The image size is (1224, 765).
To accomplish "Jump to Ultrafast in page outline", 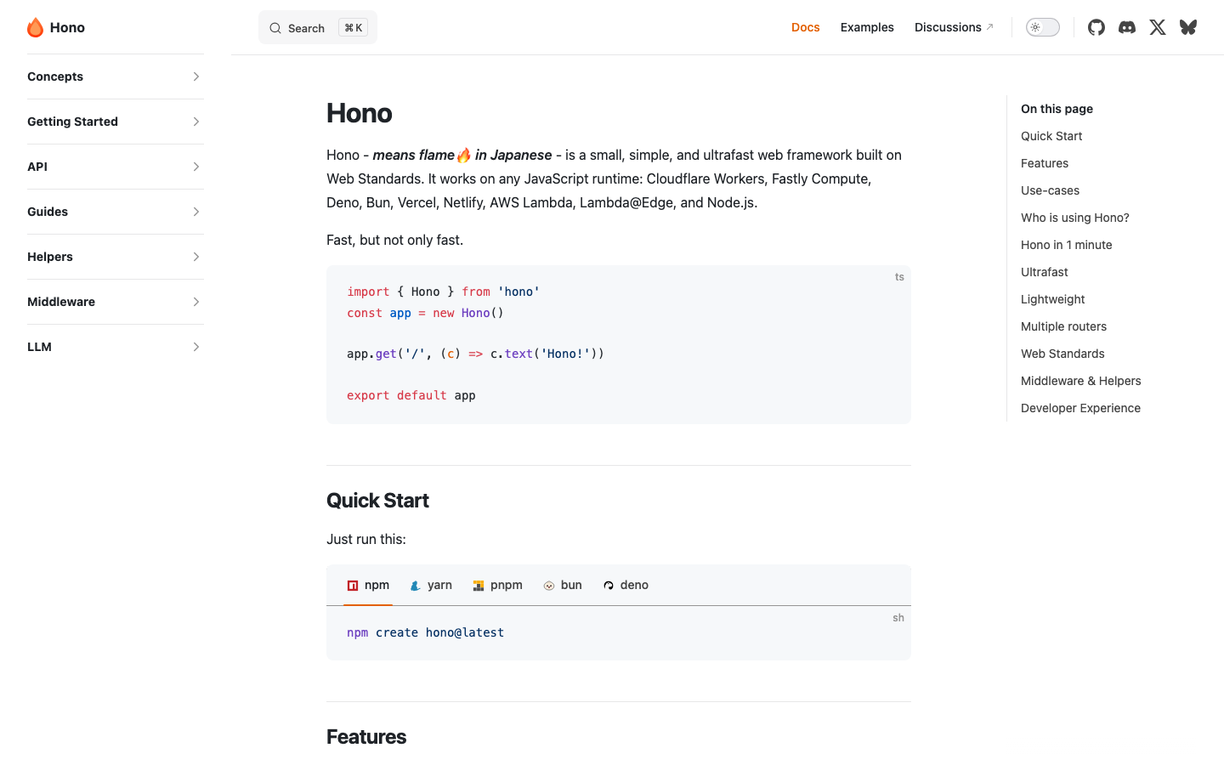I will [1045, 272].
